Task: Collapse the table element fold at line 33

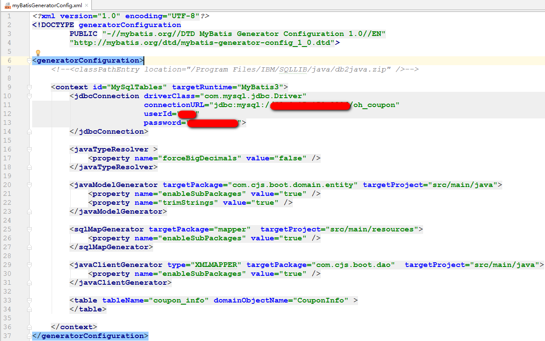Action: [x=29, y=300]
